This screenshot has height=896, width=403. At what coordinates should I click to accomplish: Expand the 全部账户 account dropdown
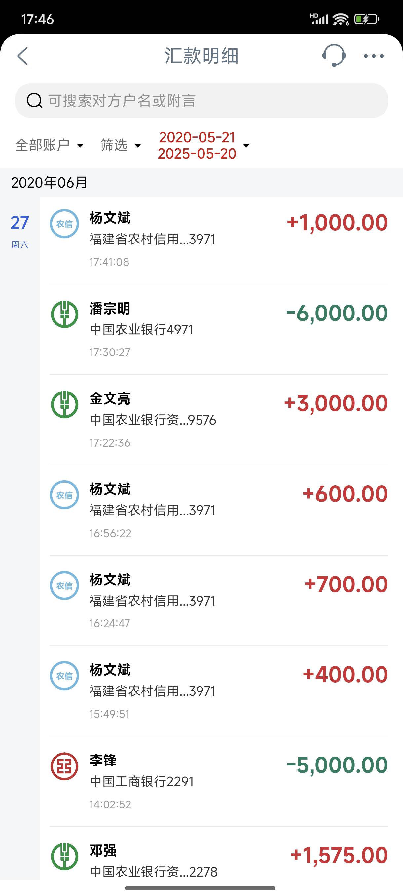tap(49, 145)
